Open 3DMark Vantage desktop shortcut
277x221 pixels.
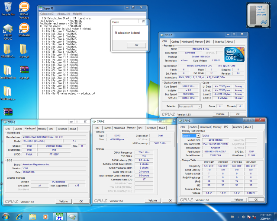(24, 10)
